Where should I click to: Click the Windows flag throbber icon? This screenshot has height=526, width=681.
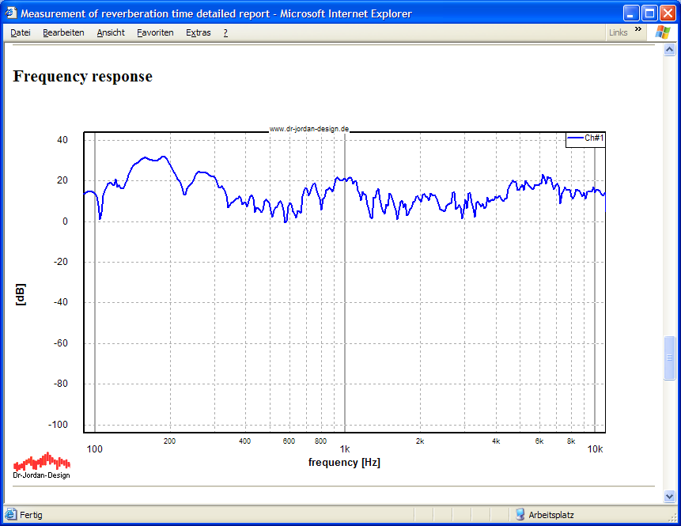(x=661, y=32)
